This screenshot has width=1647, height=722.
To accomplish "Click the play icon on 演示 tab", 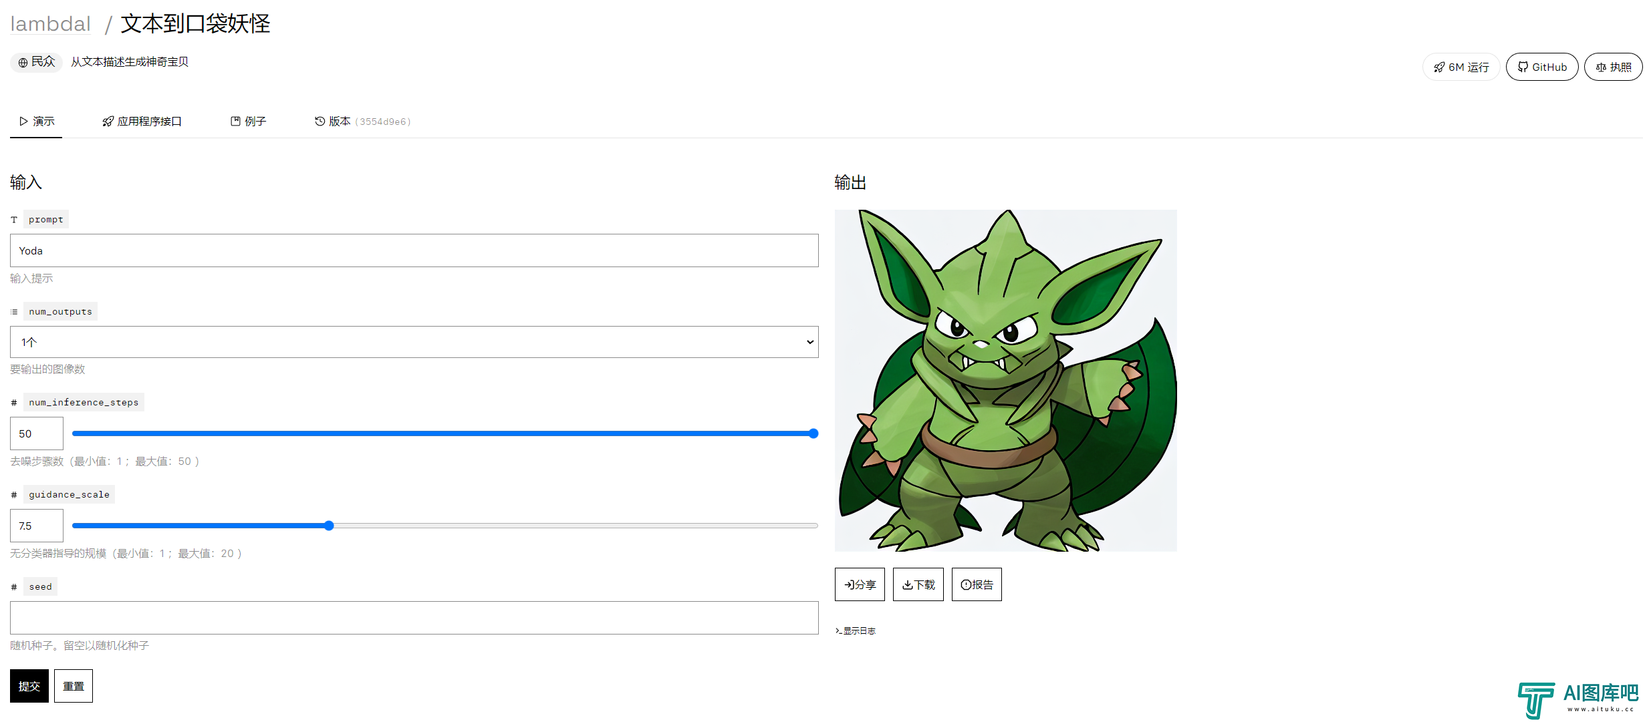I will (23, 121).
